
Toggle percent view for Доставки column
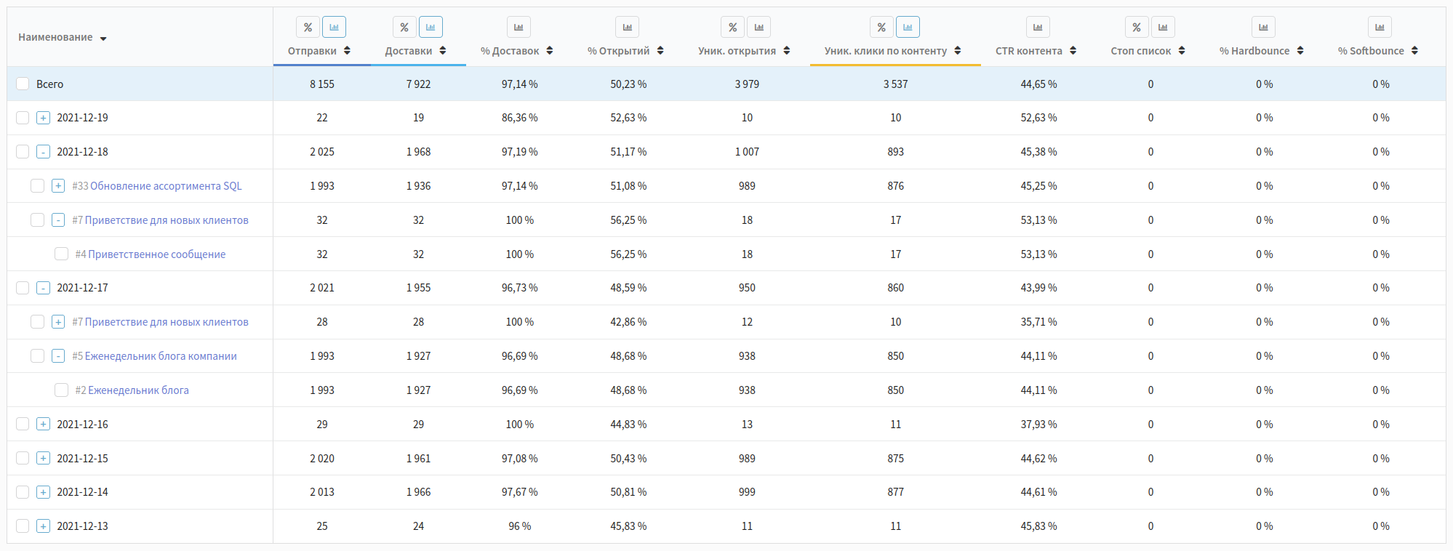(x=404, y=28)
